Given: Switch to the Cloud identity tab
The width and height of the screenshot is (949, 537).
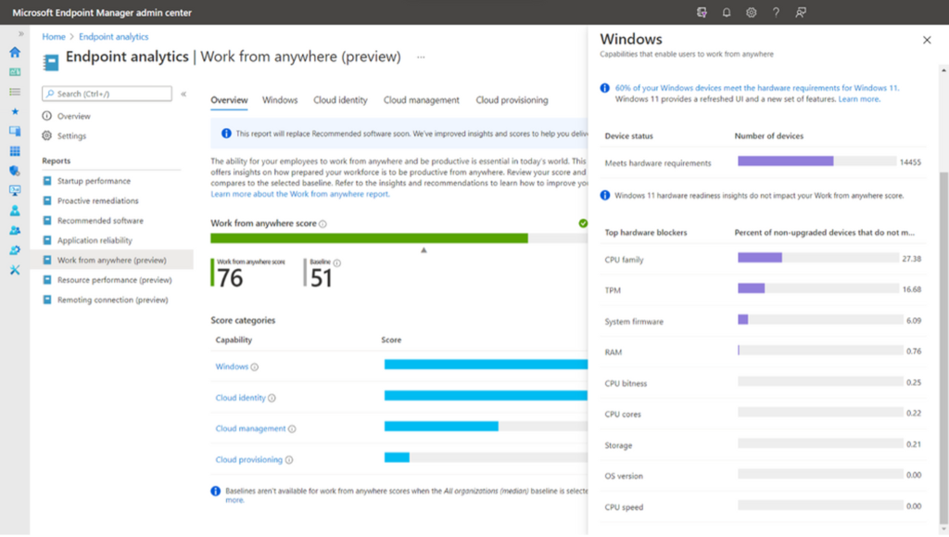Looking at the screenshot, I should 340,100.
